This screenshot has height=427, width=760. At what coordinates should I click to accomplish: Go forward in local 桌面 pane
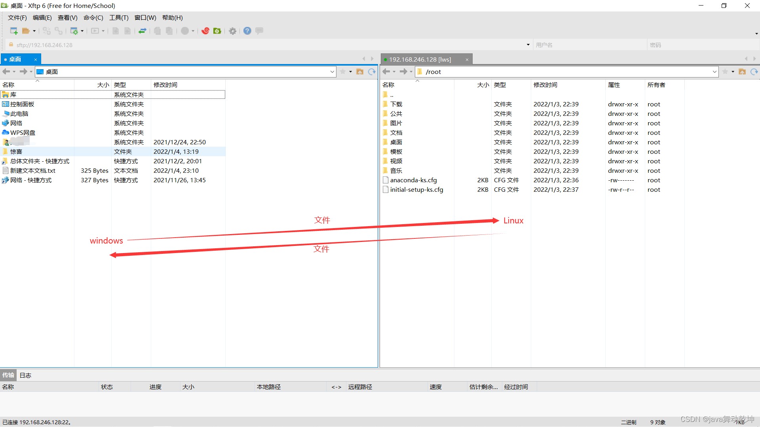[x=23, y=72]
